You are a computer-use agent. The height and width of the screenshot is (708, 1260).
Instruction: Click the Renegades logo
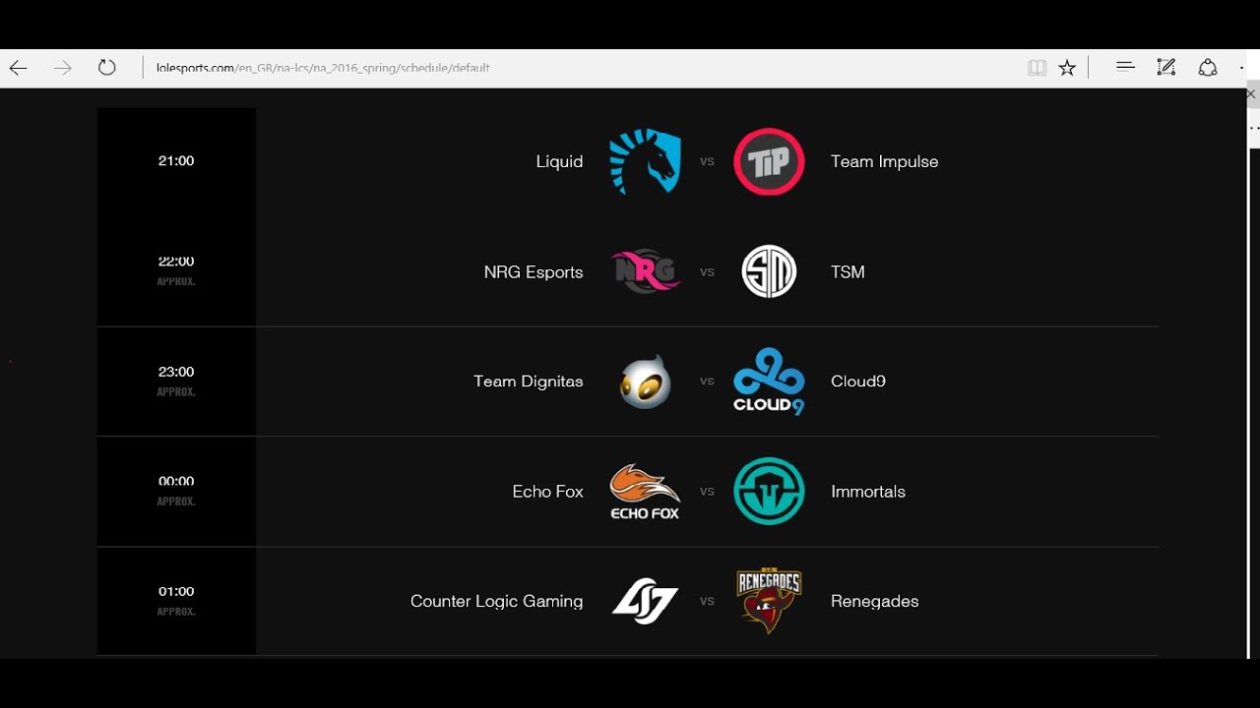(769, 601)
